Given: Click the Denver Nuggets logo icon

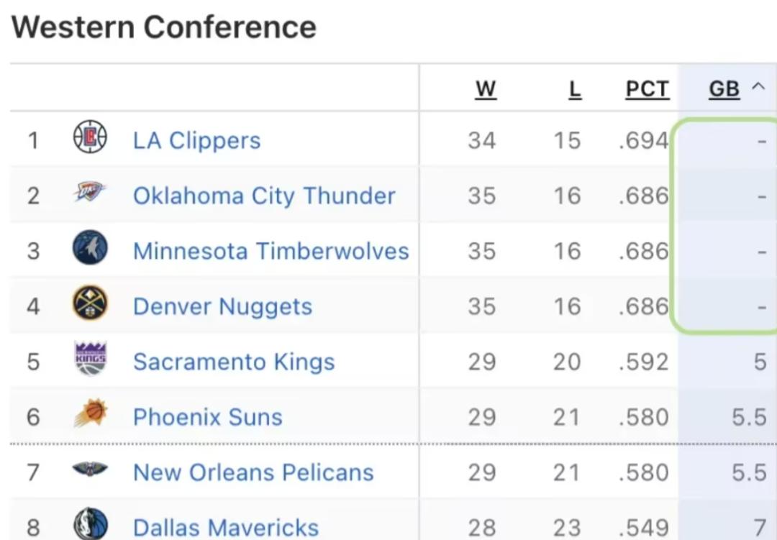Looking at the screenshot, I should tap(90, 303).
